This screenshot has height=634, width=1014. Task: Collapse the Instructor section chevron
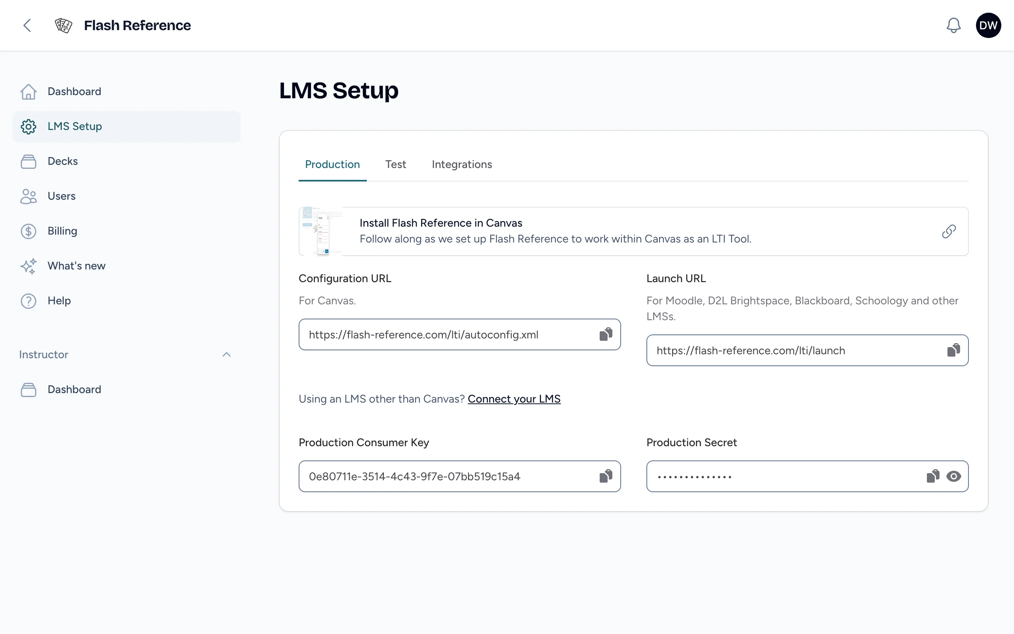pyautogui.click(x=226, y=354)
